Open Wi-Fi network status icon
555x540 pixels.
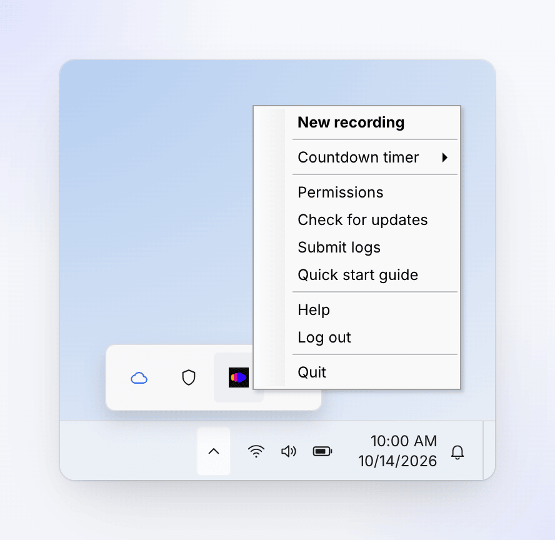point(256,451)
